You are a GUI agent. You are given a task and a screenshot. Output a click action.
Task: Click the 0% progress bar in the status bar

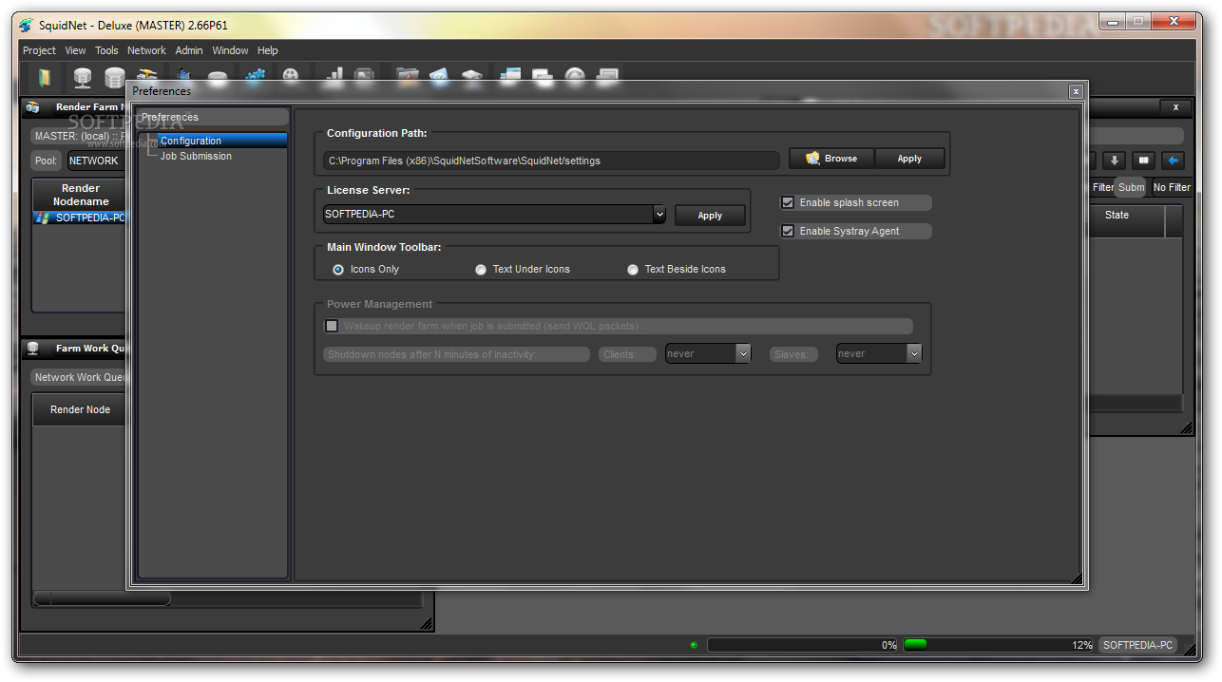click(804, 645)
